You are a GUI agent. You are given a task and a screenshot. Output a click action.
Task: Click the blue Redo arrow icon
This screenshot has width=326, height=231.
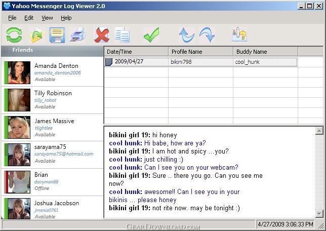(207, 35)
